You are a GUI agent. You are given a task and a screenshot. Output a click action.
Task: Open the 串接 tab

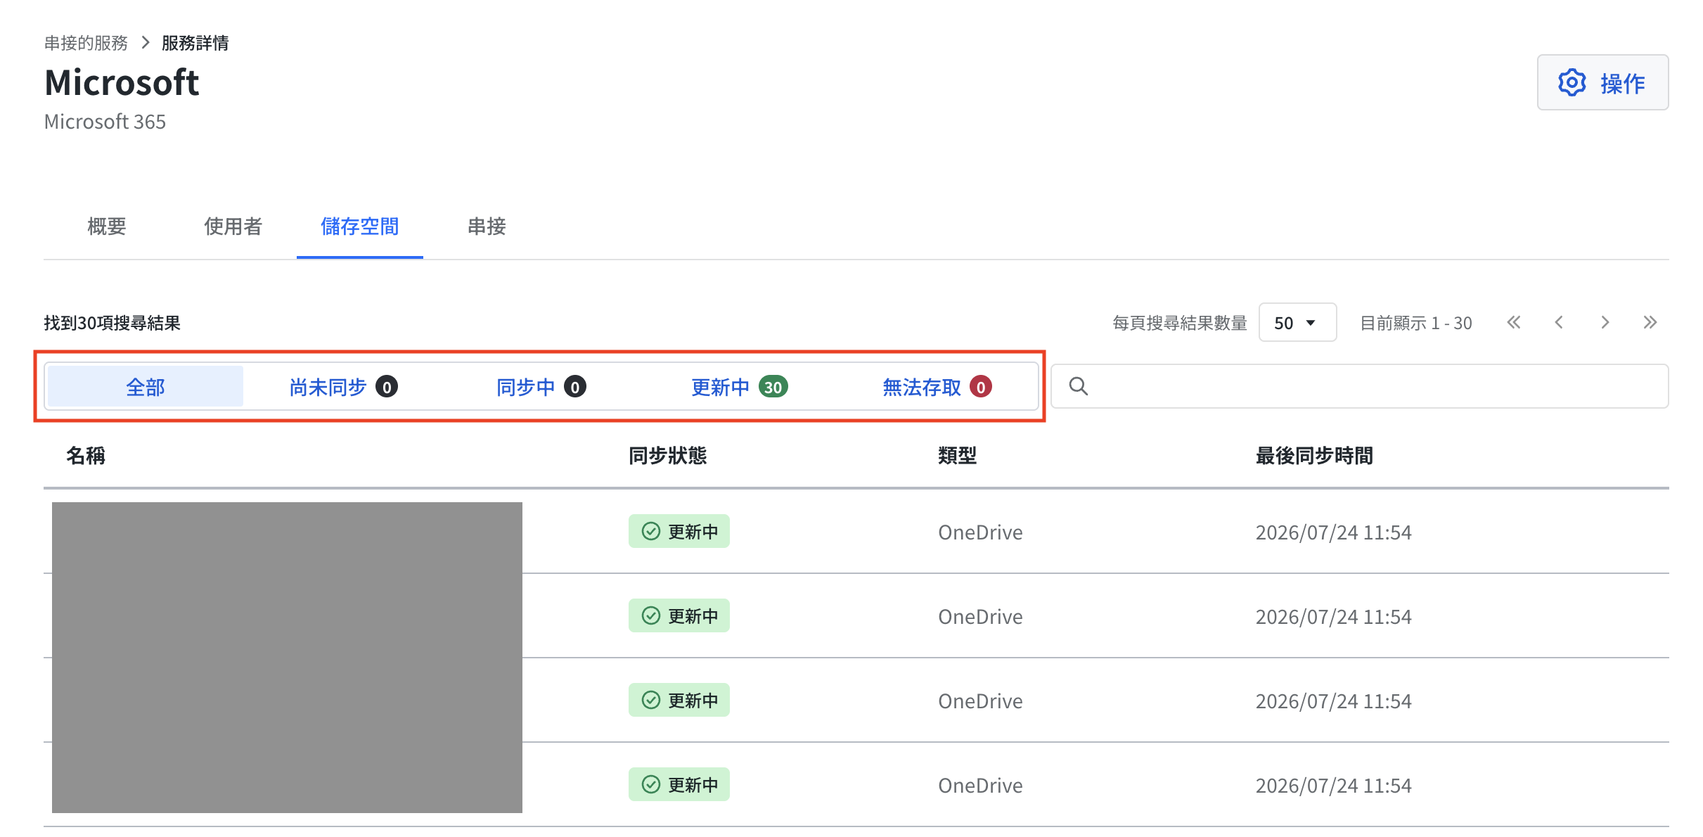[487, 226]
